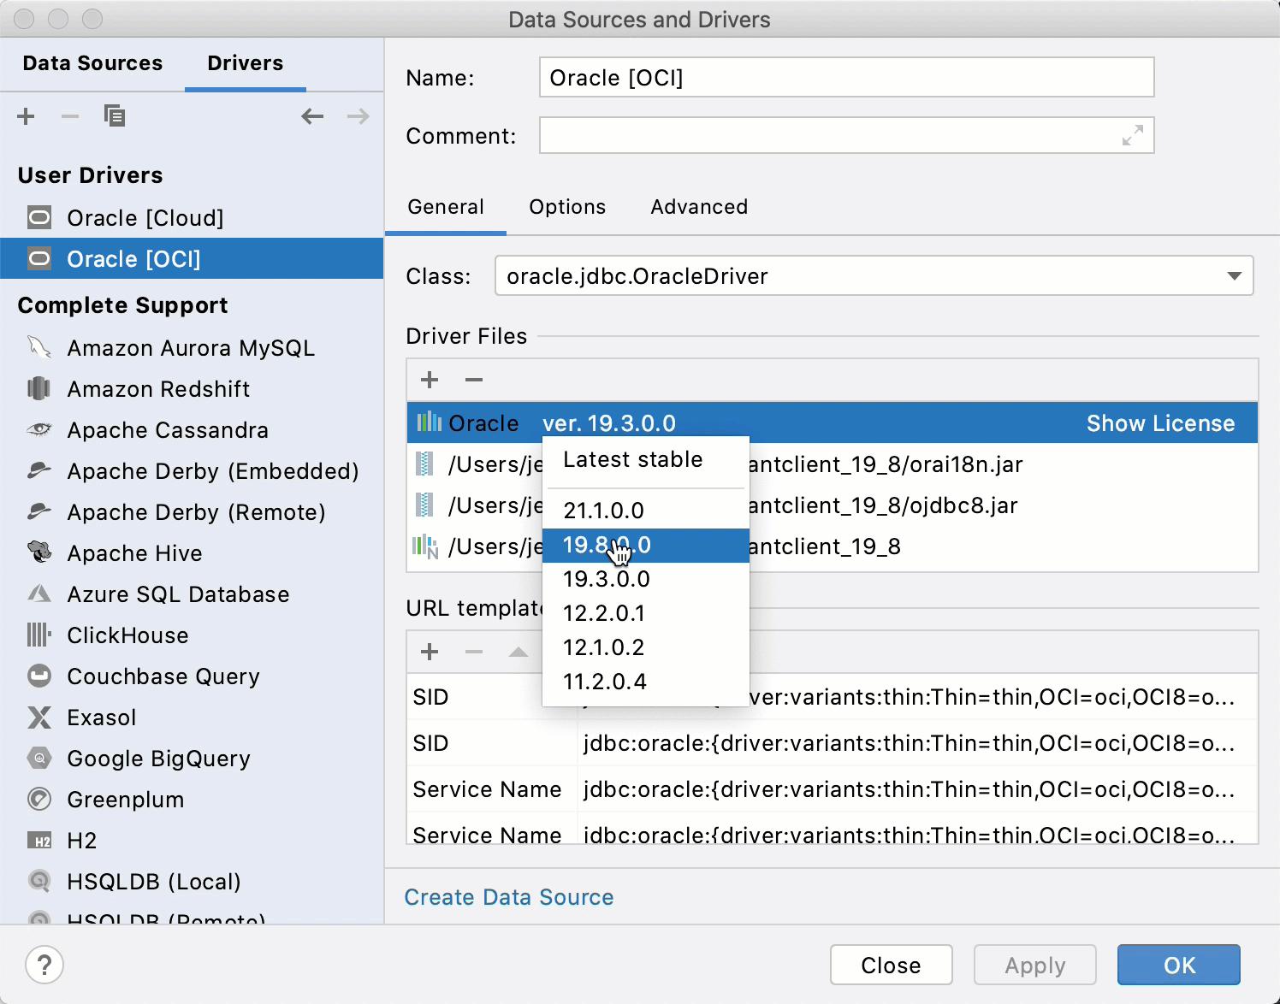
Task: Click the duplicate driver icon
Action: click(x=114, y=115)
